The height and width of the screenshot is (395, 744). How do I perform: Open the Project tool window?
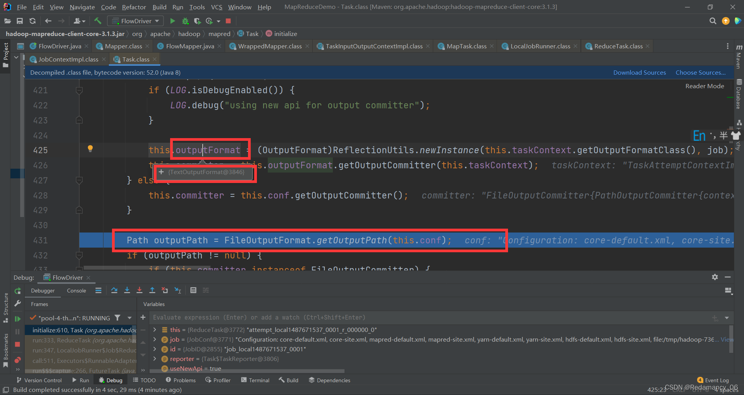click(5, 55)
